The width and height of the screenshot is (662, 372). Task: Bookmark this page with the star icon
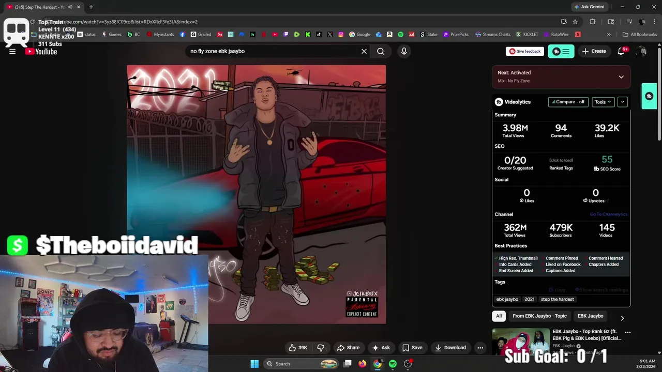575,22
